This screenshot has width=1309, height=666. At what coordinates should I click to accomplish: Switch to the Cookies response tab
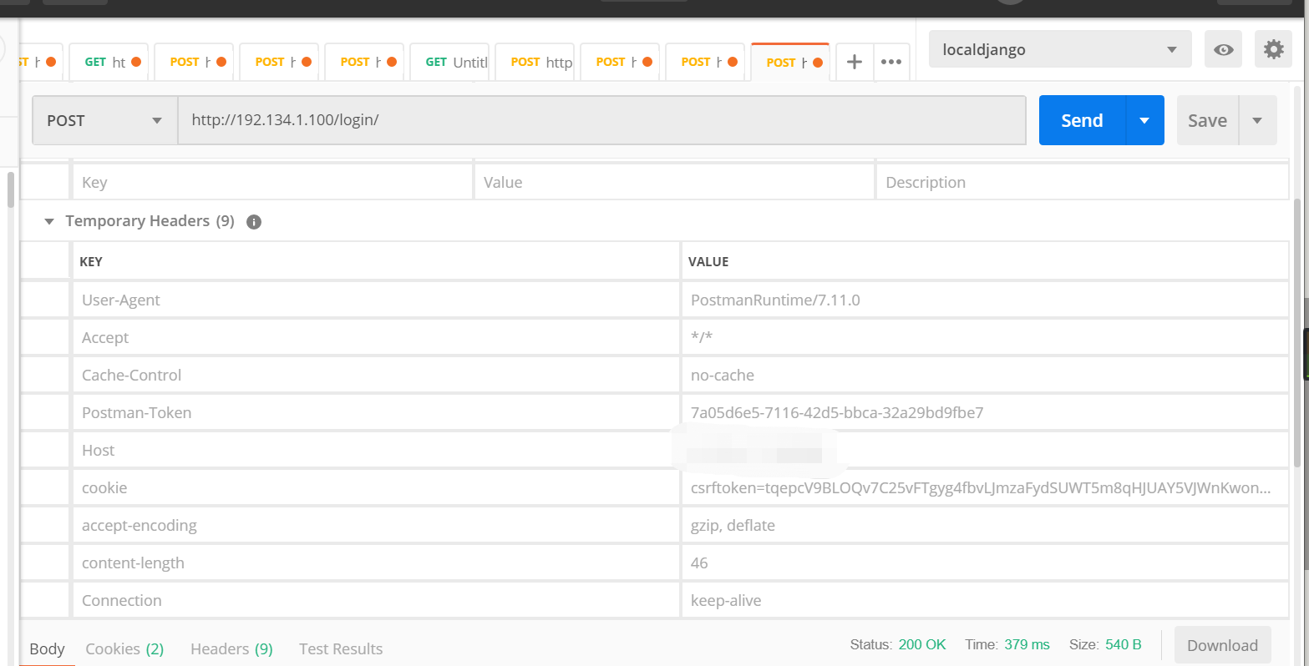point(124,648)
